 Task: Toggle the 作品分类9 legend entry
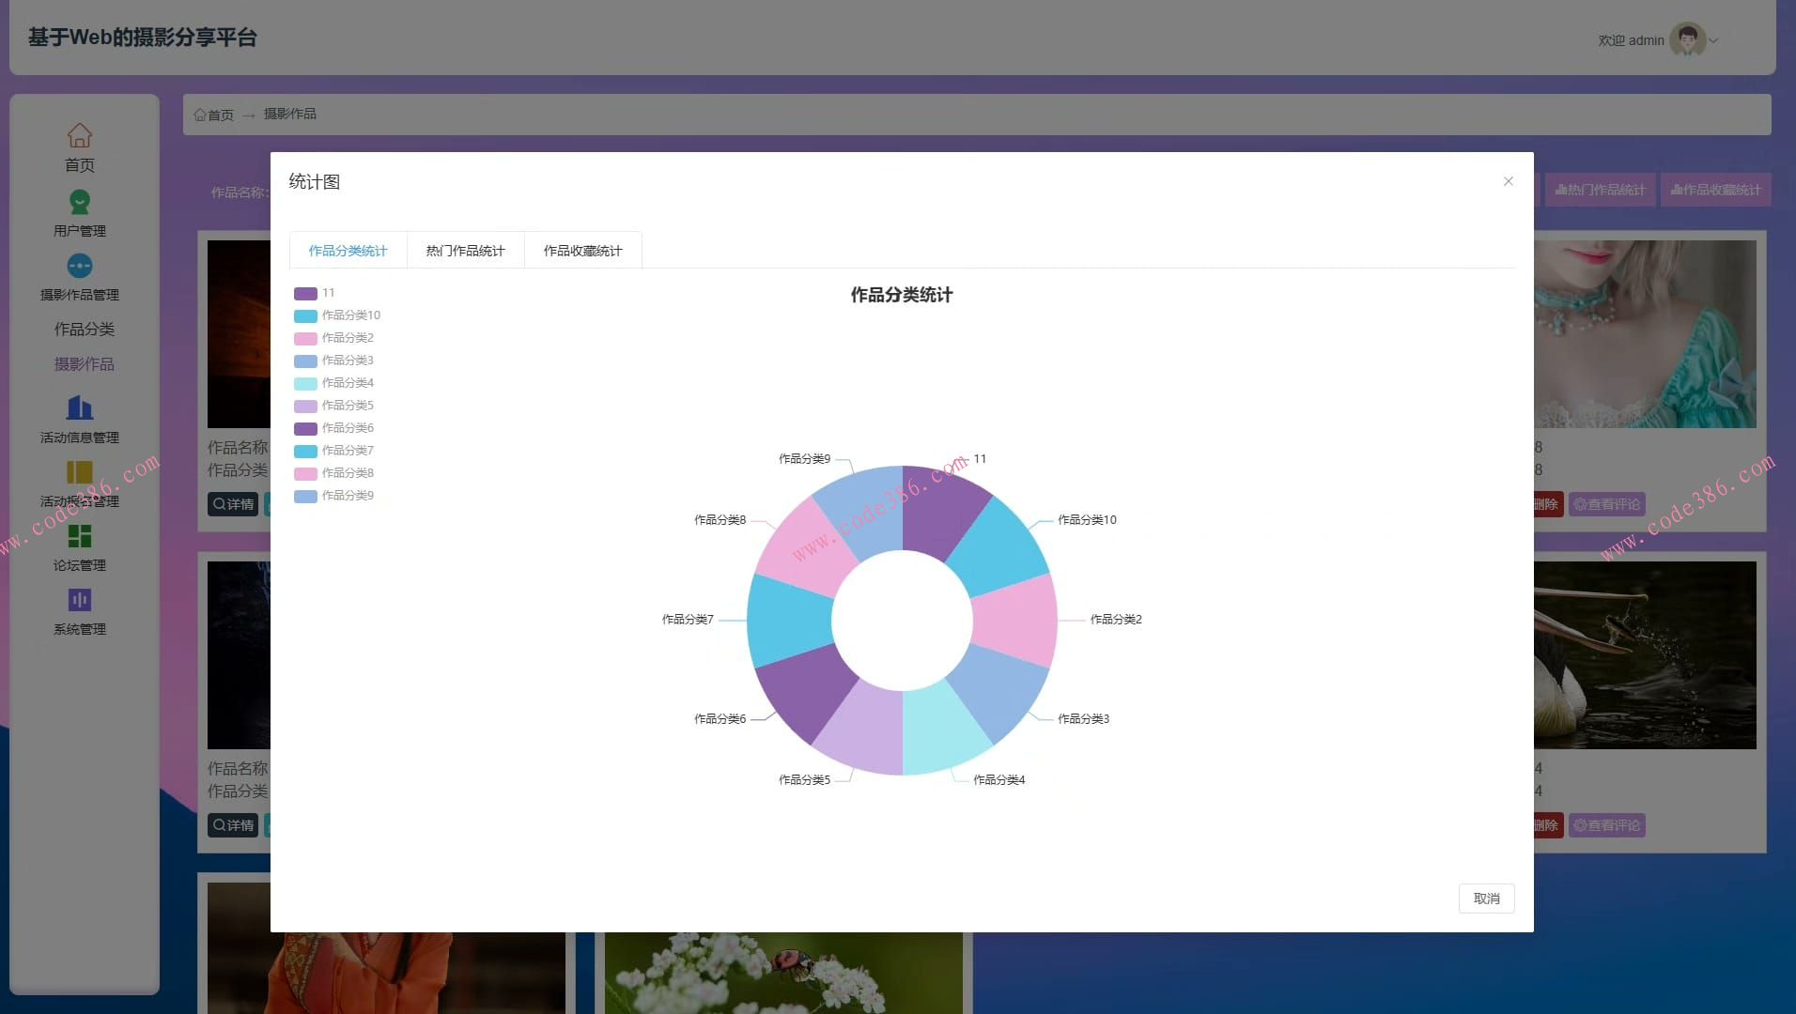pyautogui.click(x=333, y=496)
